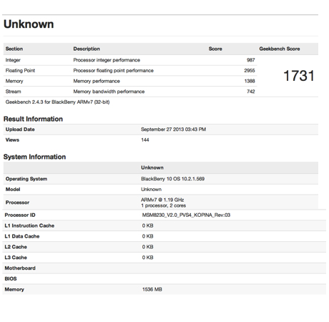Viewport: 329px width, 322px height.
Task: Select the 'Model' row label
Action: pos(13,190)
